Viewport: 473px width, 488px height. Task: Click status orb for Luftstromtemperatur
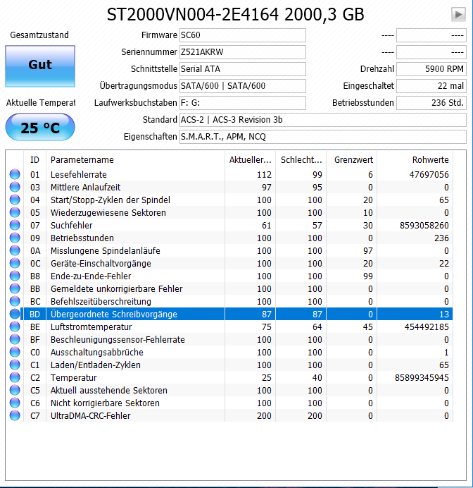coord(15,327)
